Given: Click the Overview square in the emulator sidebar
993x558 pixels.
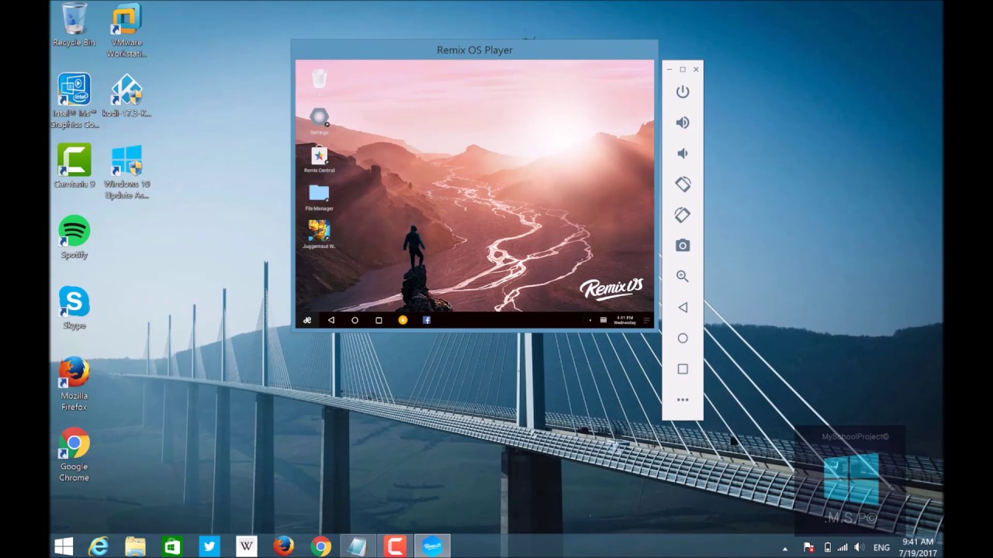Looking at the screenshot, I should [683, 369].
